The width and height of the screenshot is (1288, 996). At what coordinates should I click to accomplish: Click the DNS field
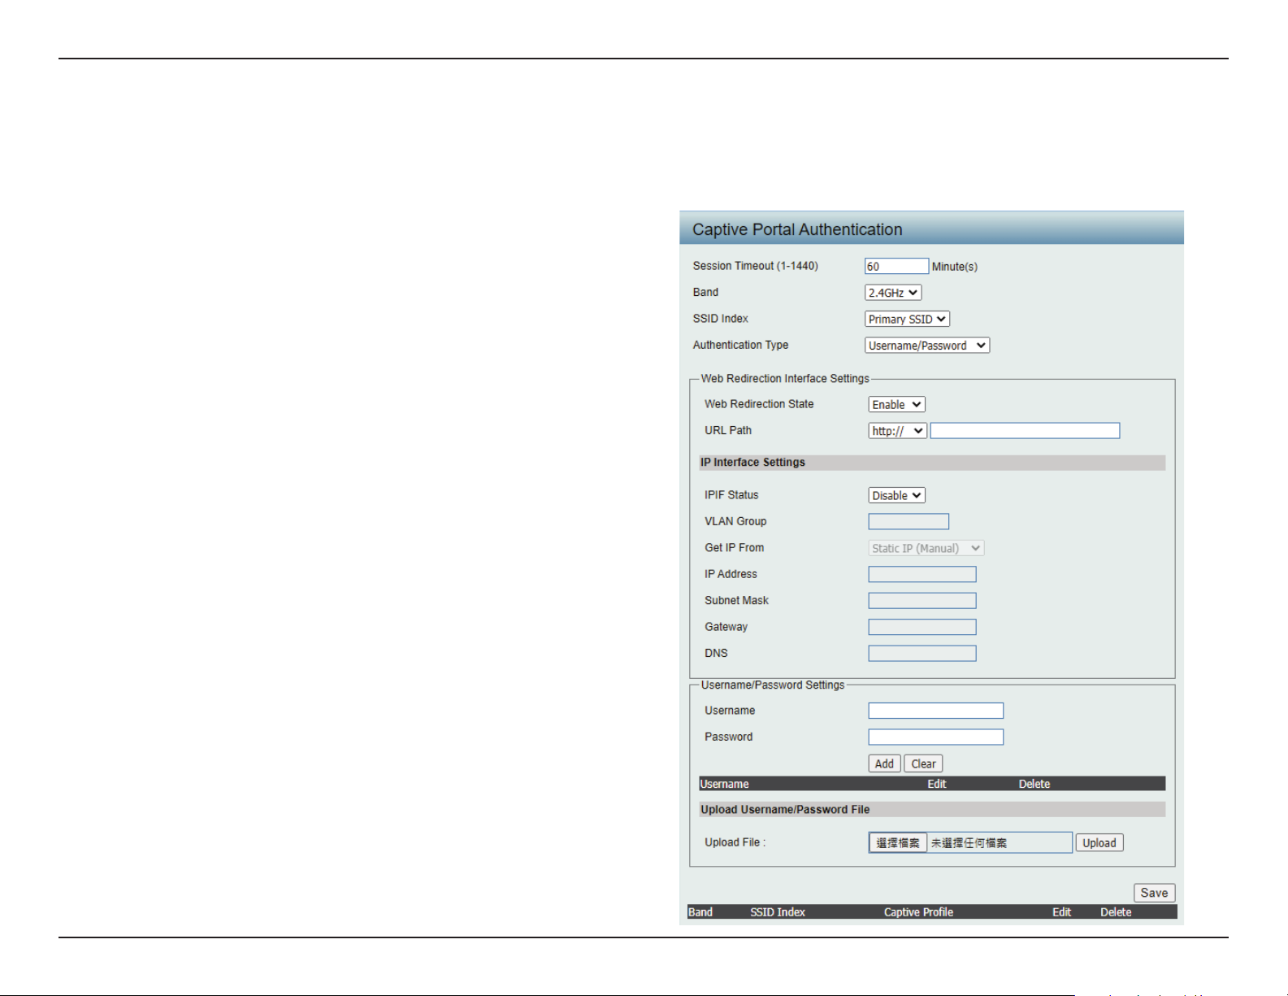[922, 654]
